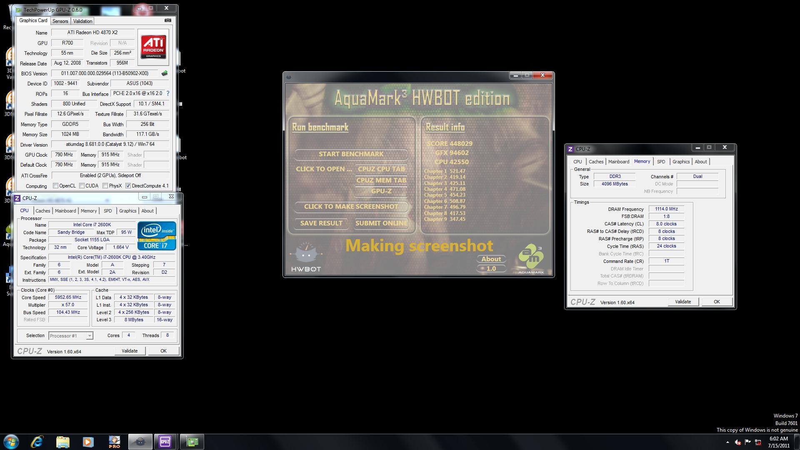Click the GPU-Z BIOS save chip icon

tap(165, 73)
